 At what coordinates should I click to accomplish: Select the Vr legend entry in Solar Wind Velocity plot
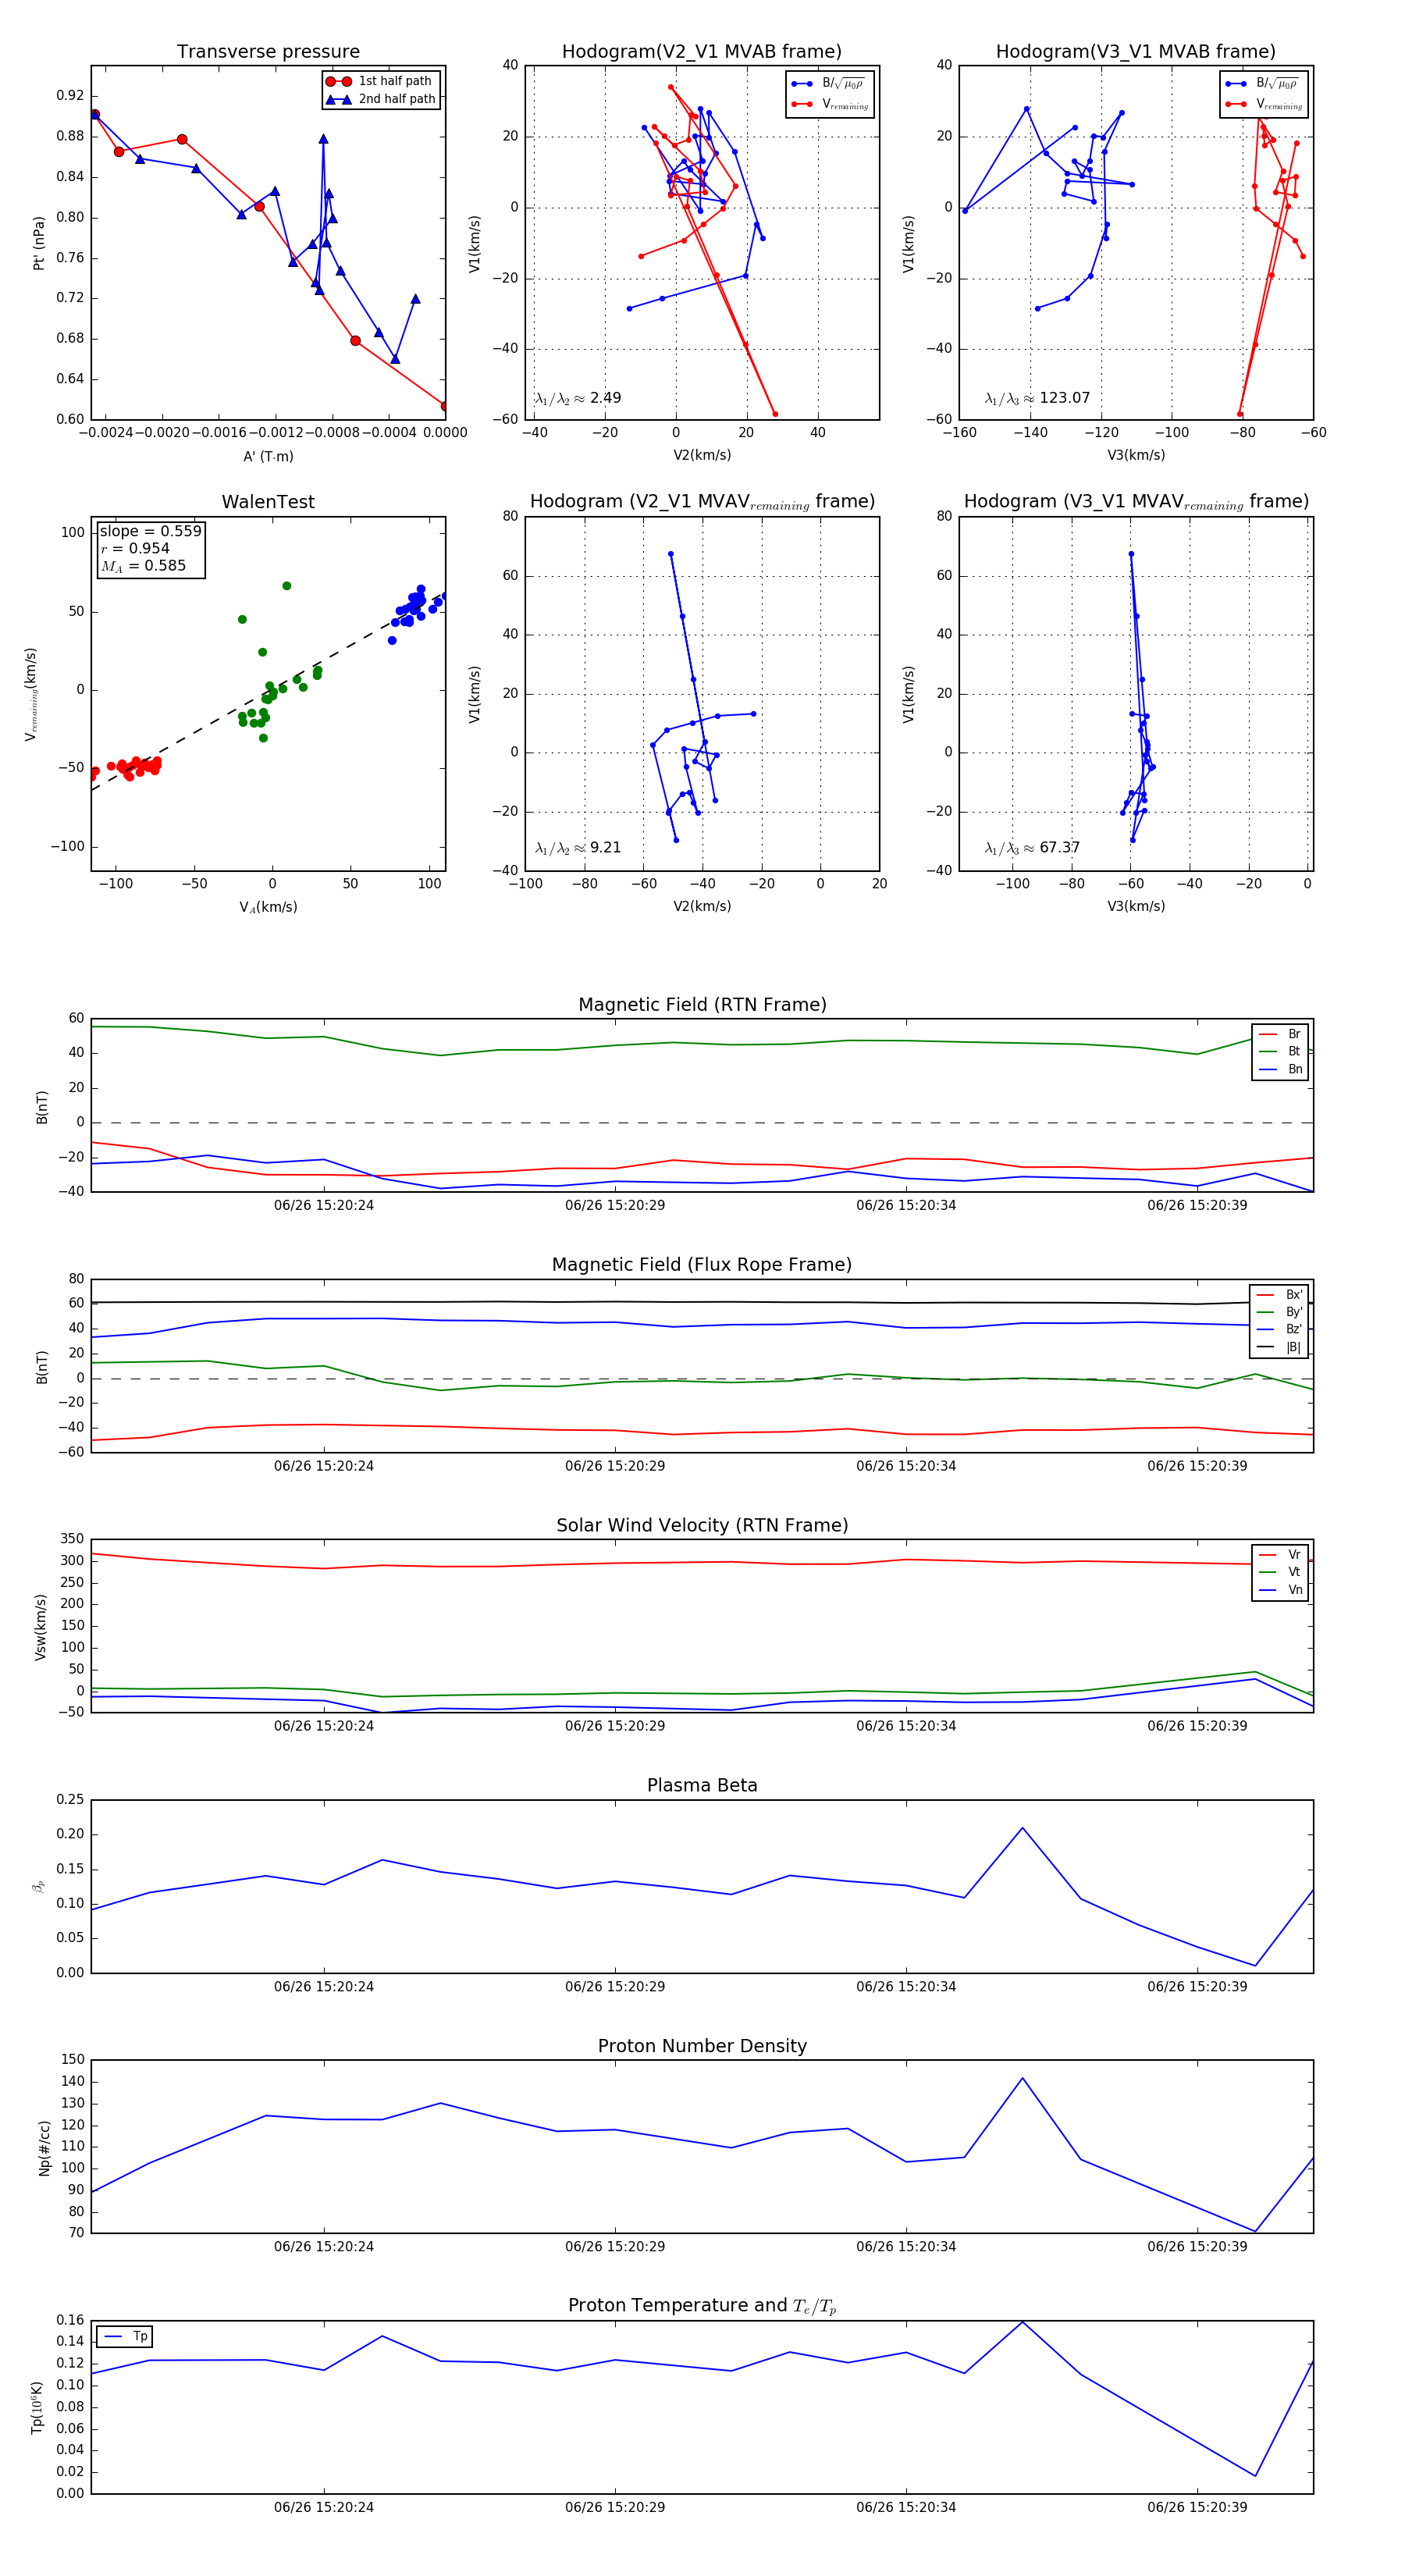pyautogui.click(x=1281, y=1555)
